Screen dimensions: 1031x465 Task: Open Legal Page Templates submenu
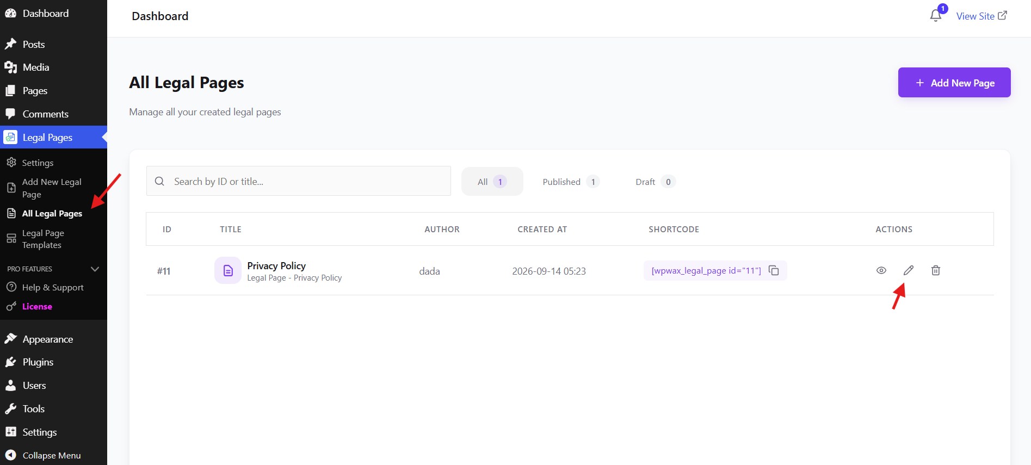(x=43, y=239)
